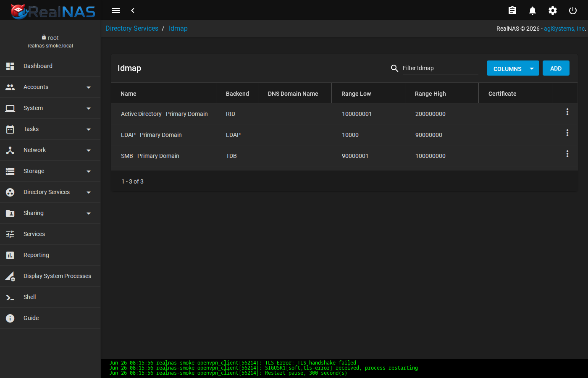The height and width of the screenshot is (378, 588).
Task: Click the Dashboard icon in sidebar
Action: [10, 66]
